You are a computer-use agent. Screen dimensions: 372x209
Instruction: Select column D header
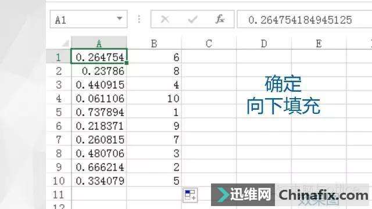[x=264, y=43]
